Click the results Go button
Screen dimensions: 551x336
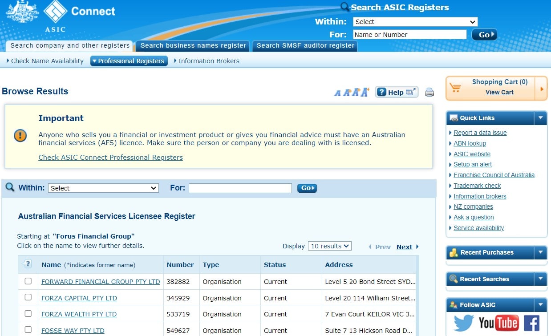tap(307, 188)
